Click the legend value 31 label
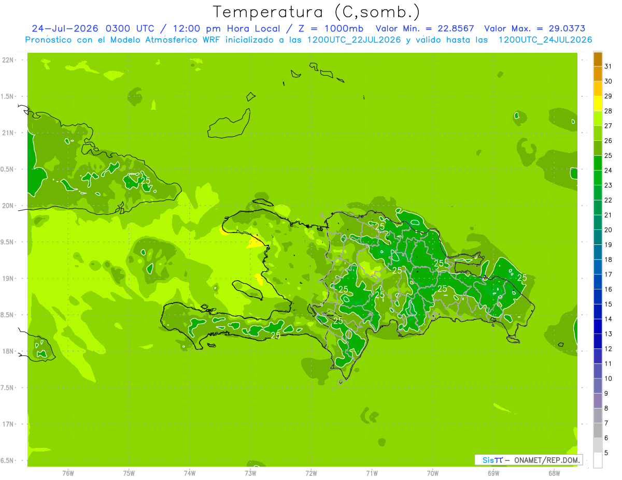Screen dimensions: 622x480 coord(608,66)
